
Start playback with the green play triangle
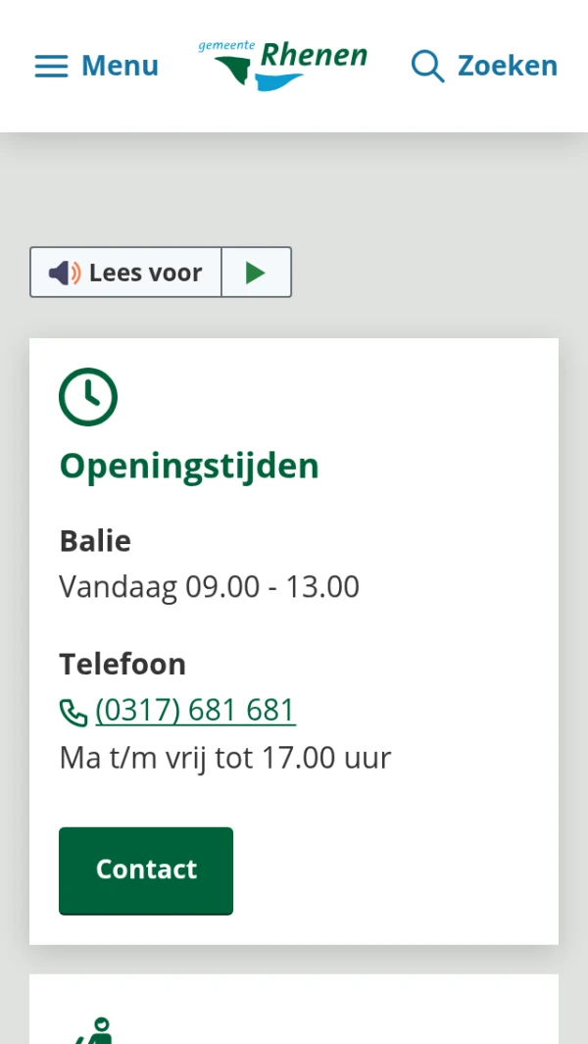click(x=256, y=273)
